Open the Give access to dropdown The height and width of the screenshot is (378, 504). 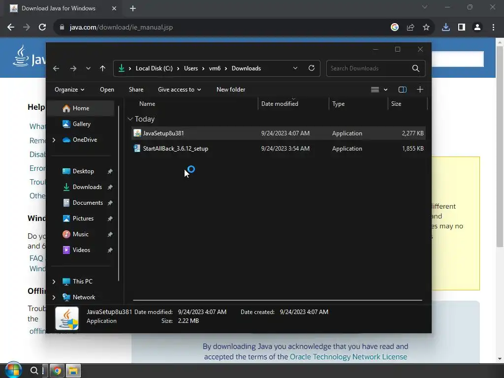coord(179,90)
